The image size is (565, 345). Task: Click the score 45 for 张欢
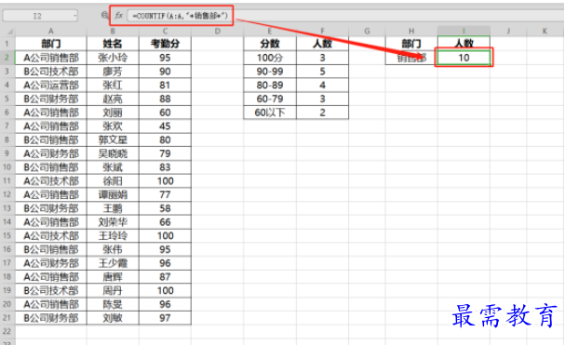(165, 126)
